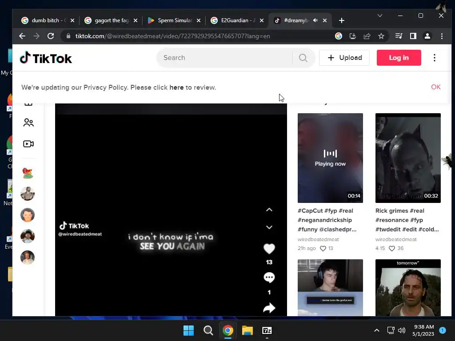The width and height of the screenshot is (455, 341).
Task: Open the tab search dropdown arrow
Action: tap(379, 16)
